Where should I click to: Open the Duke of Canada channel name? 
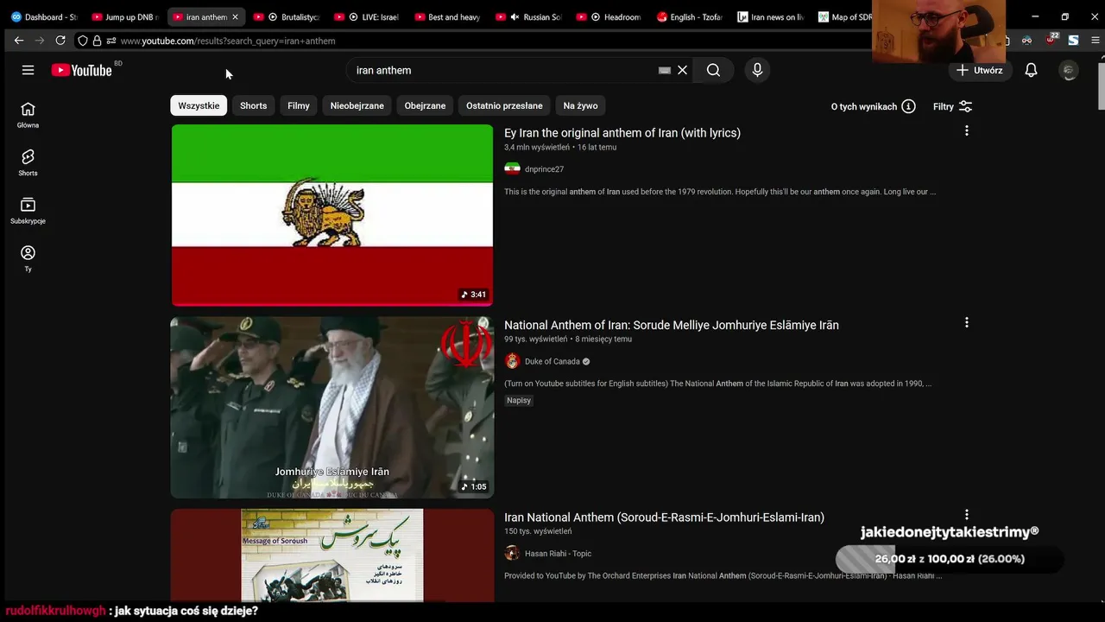click(552, 362)
